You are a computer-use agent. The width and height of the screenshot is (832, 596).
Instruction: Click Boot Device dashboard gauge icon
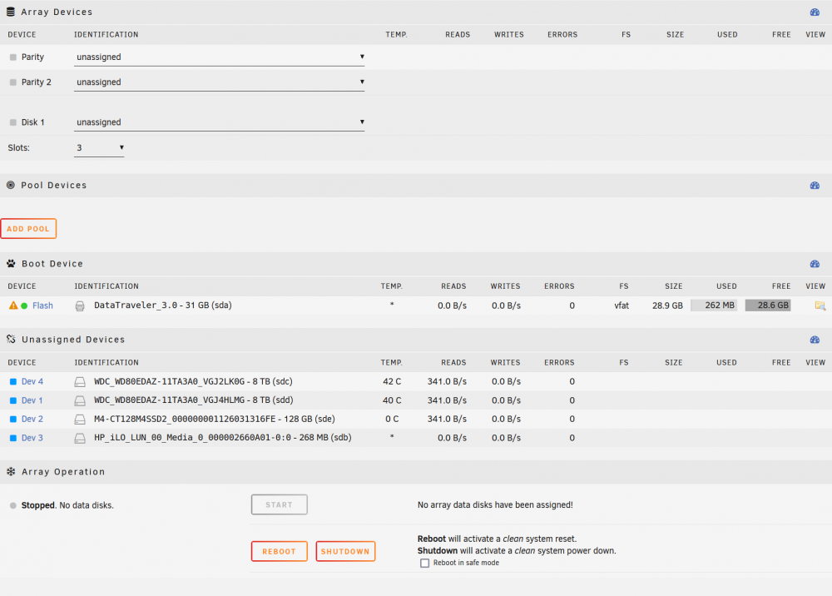click(x=815, y=264)
